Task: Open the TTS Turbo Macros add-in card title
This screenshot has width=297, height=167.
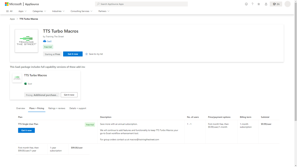Action: 35,75
